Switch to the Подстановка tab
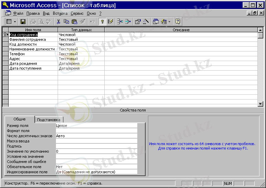This screenshot has width=266, height=188. pos(49,120)
